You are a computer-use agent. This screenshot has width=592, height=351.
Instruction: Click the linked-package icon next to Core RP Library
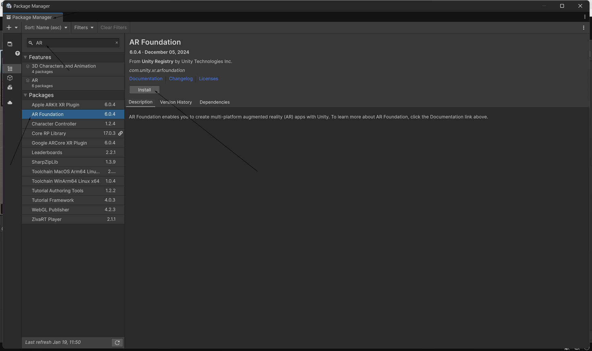(x=121, y=133)
